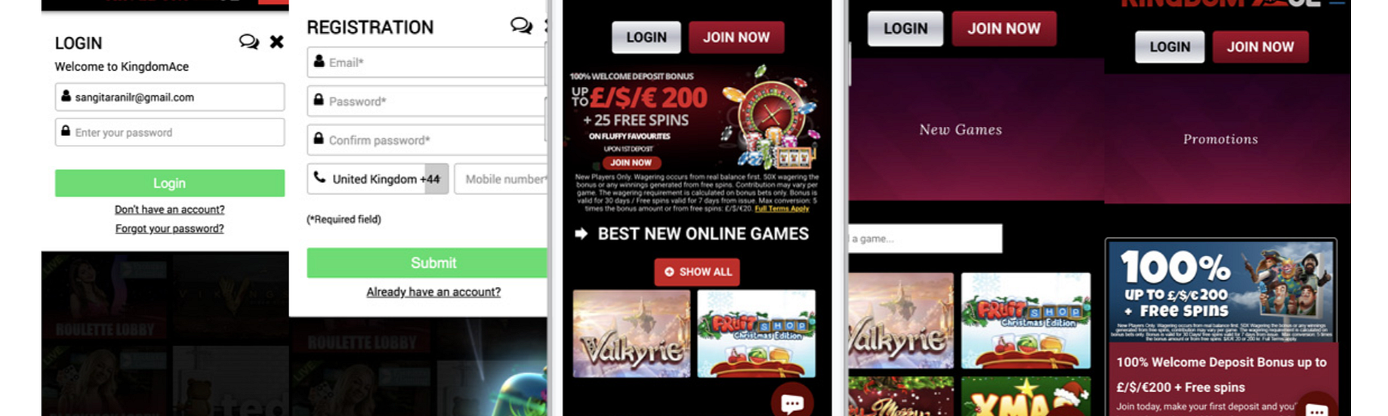Click the registration Email field
Viewport: 1388px width, 416px height.
click(427, 63)
